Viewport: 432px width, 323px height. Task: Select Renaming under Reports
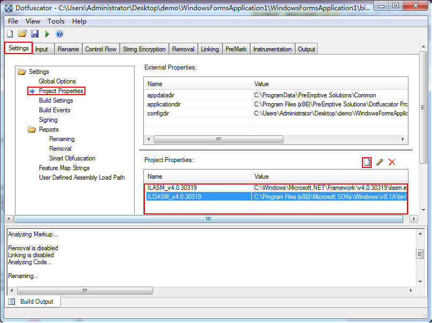pyautogui.click(x=61, y=139)
